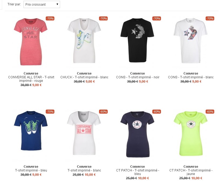Click the -70% badge on the red t-shirt
224x189 pixels.
tap(50, 19)
